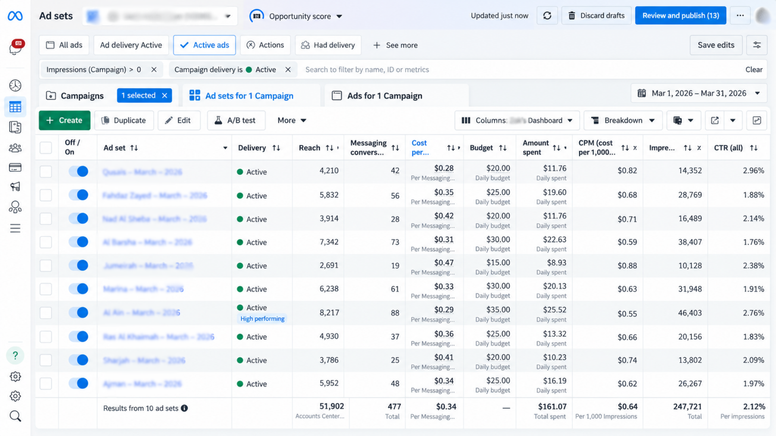The height and width of the screenshot is (436, 776).
Task: Toggle off the High performing ad set
Action: [78, 312]
